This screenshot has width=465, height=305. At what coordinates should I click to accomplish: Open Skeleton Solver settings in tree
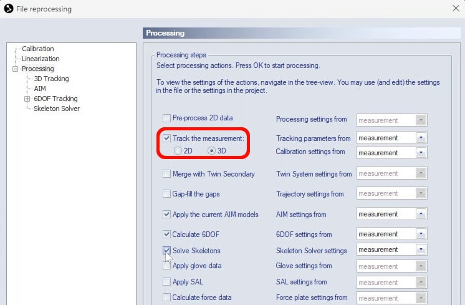(57, 109)
